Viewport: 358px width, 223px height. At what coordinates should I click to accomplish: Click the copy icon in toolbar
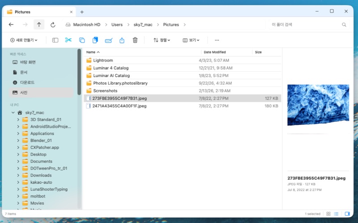click(82, 40)
